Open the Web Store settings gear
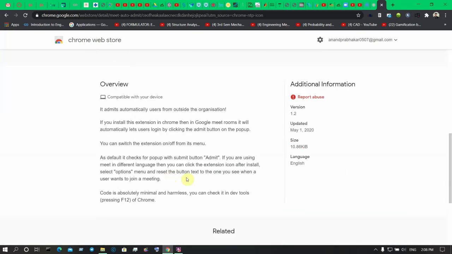This screenshot has width=452, height=254. [x=320, y=40]
